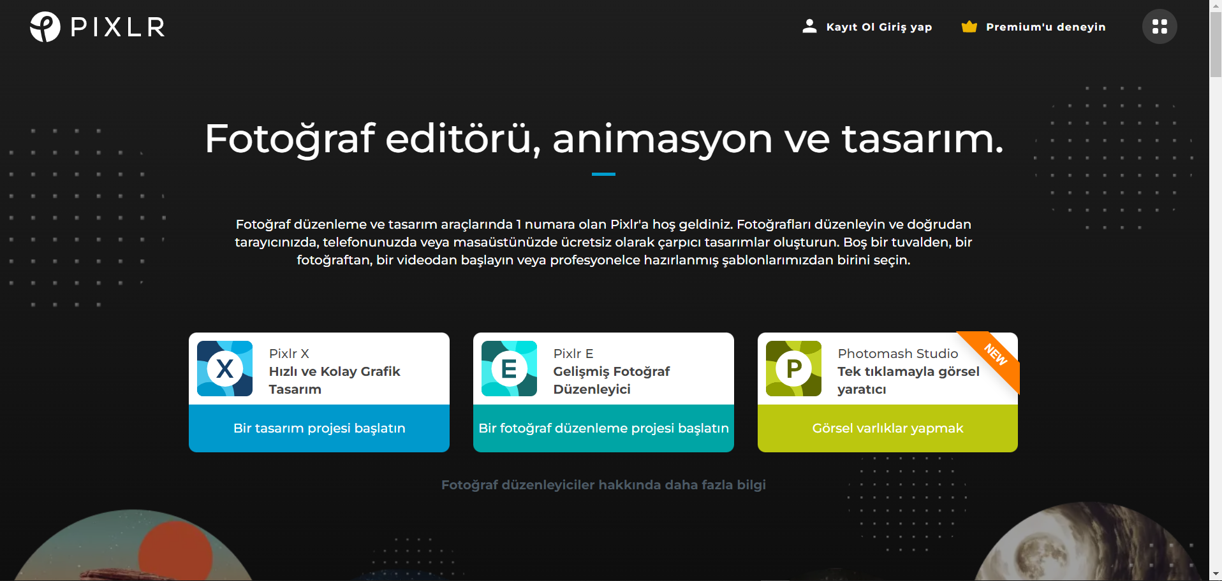Open the apps grid menu button
The height and width of the screenshot is (581, 1222).
[1159, 27]
